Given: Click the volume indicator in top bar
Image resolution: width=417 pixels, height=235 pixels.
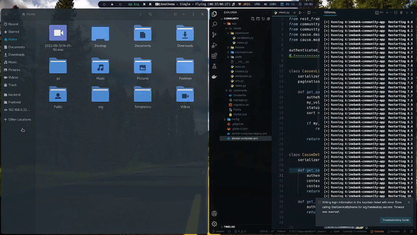Looking at the screenshot, I should 270,4.
